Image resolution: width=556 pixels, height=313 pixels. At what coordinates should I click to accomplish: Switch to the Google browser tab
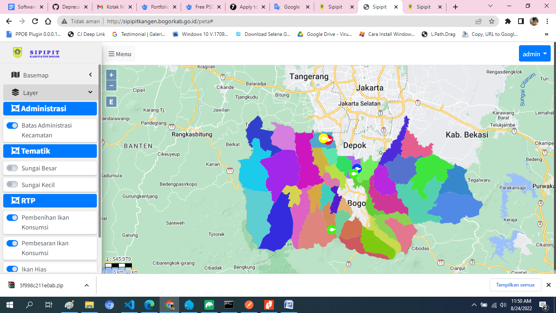coord(292,7)
